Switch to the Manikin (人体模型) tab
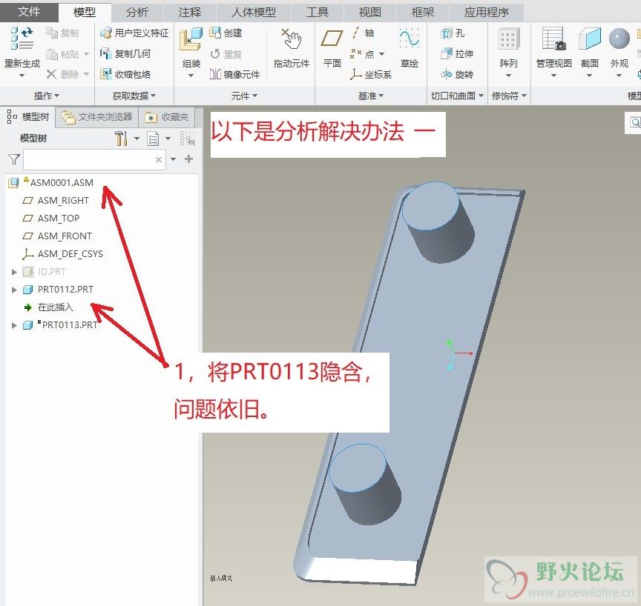Screen dimensions: 641x606 point(254,13)
